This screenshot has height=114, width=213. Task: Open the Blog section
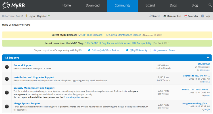pos(195,5)
